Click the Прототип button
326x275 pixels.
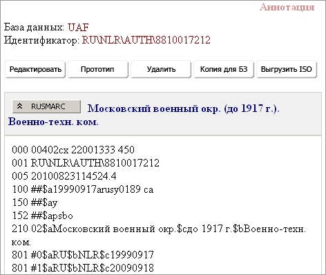97,69
